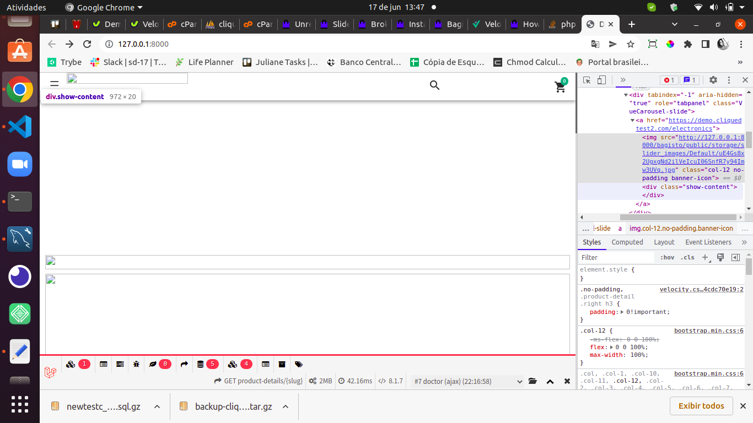Open the debugbar bug exceptions icon
The image size is (753, 423).
click(x=136, y=364)
